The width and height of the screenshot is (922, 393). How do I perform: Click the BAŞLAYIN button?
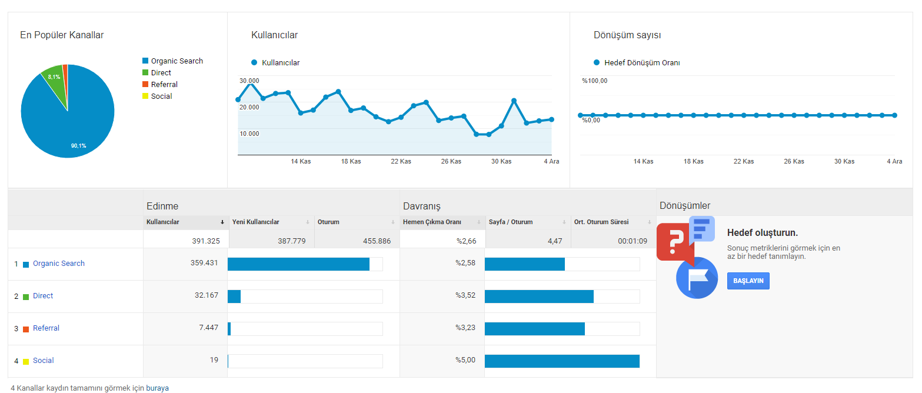[x=748, y=281]
